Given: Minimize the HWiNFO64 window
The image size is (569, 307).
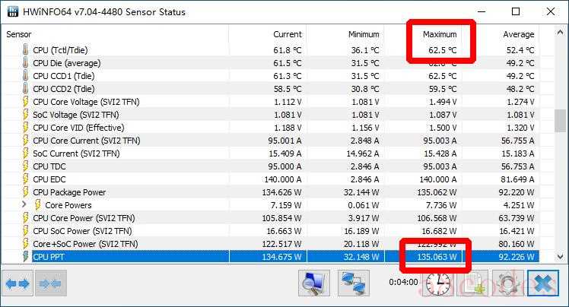Looking at the screenshot, I should click(x=482, y=11).
